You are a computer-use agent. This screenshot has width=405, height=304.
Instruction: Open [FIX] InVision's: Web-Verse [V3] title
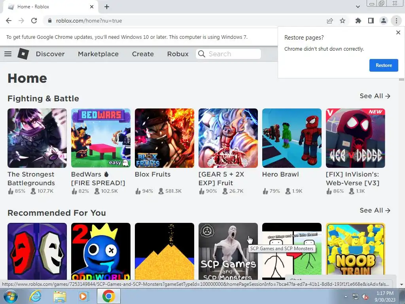coord(352,179)
